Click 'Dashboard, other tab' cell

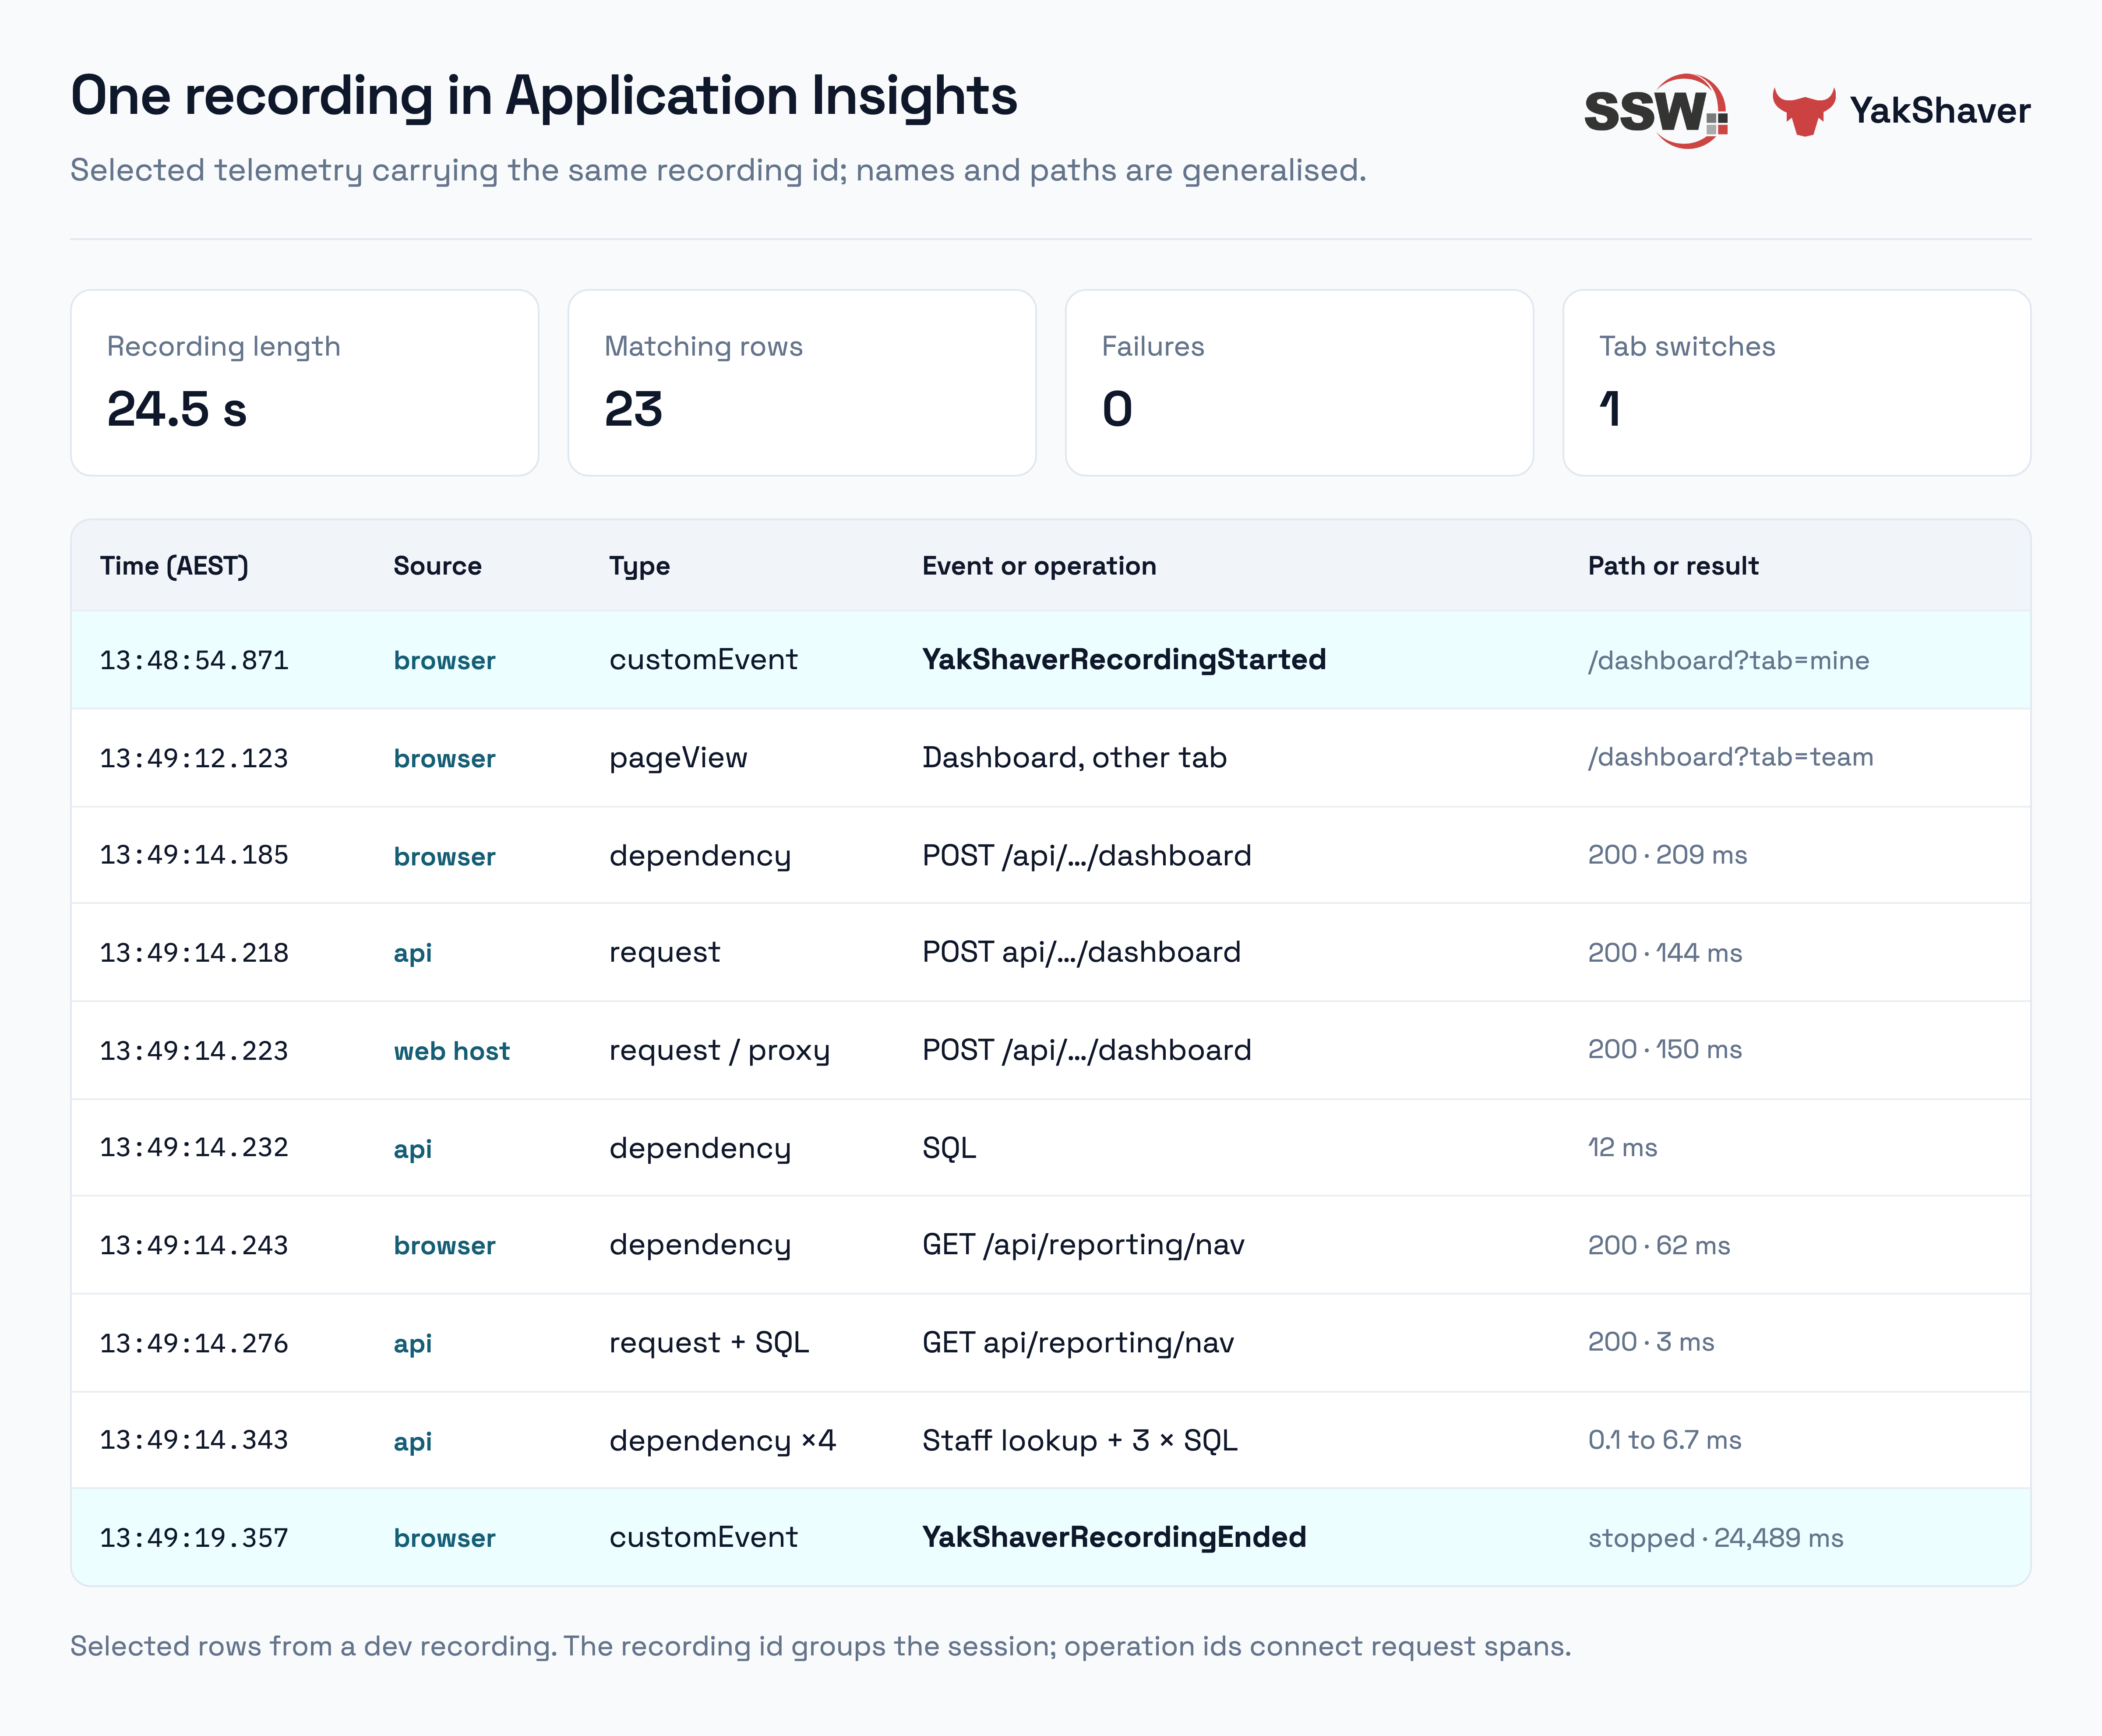coord(1074,758)
